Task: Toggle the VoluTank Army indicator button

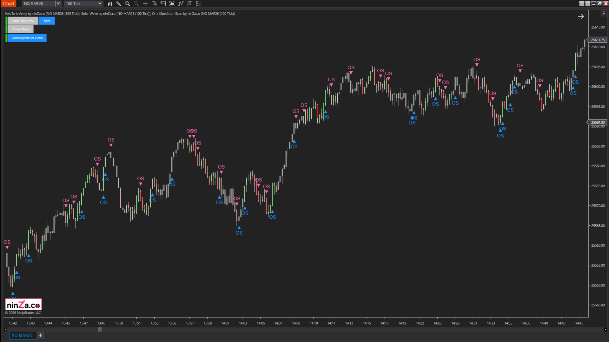Action: point(23,21)
